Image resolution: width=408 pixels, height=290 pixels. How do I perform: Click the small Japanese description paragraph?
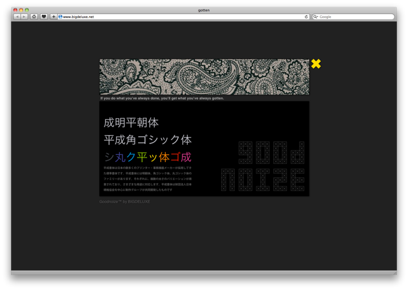click(148, 179)
